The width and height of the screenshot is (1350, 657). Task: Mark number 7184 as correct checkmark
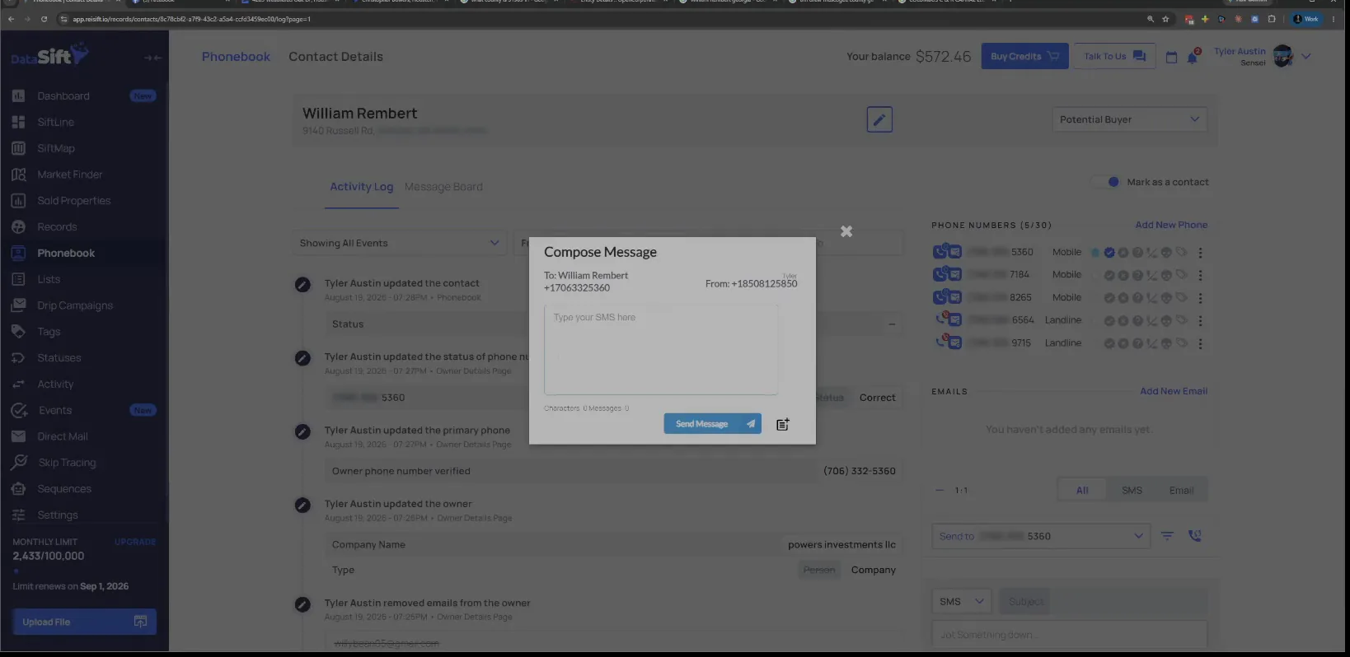[1109, 275]
